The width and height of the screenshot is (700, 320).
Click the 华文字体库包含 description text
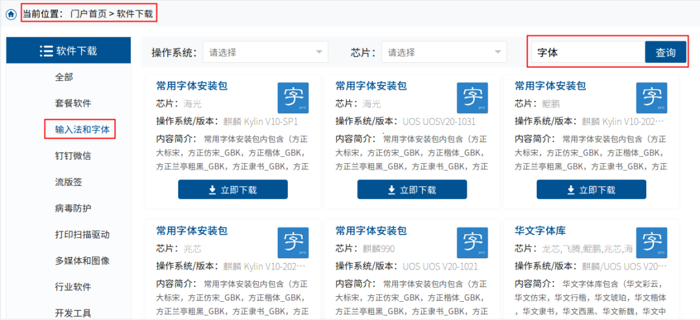[591, 297]
